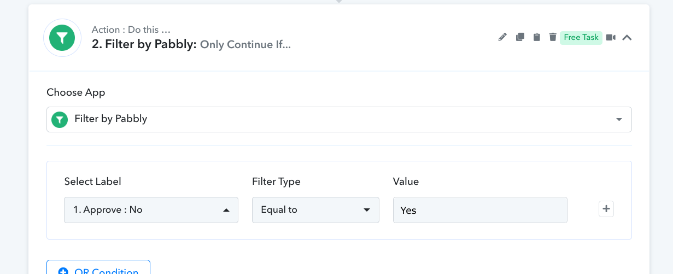This screenshot has height=274, width=673.
Task: Delete the step using the trash icon
Action: 553,37
